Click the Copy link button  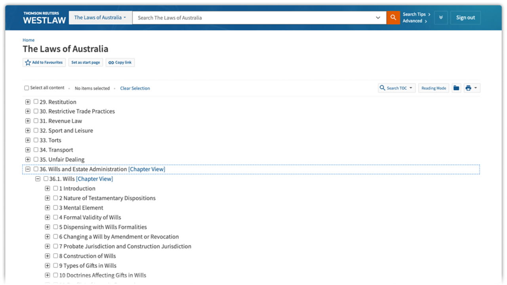[120, 63]
